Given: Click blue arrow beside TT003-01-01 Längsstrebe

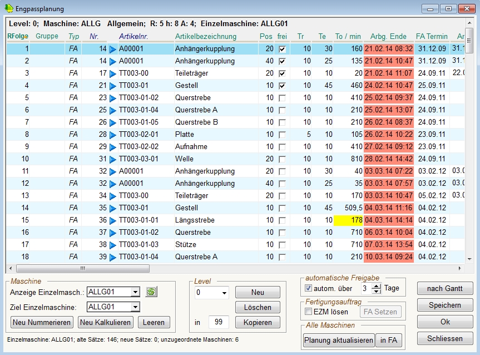Looking at the screenshot, I should (113, 220).
